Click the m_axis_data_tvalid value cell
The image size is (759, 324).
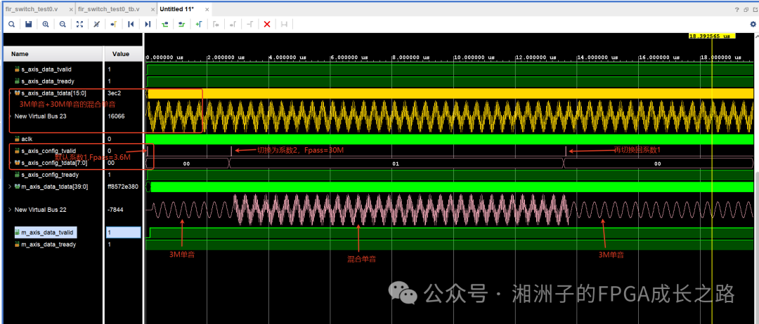coord(124,233)
